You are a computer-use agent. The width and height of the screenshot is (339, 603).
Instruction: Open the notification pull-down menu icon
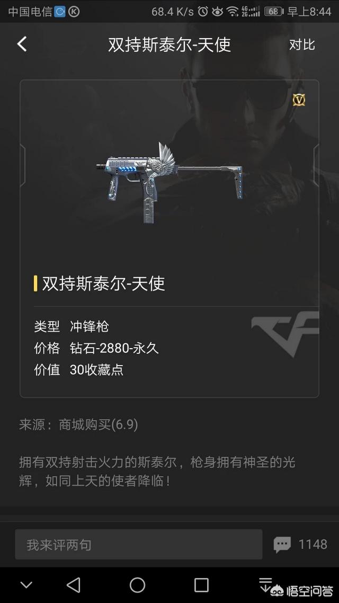[265, 584]
